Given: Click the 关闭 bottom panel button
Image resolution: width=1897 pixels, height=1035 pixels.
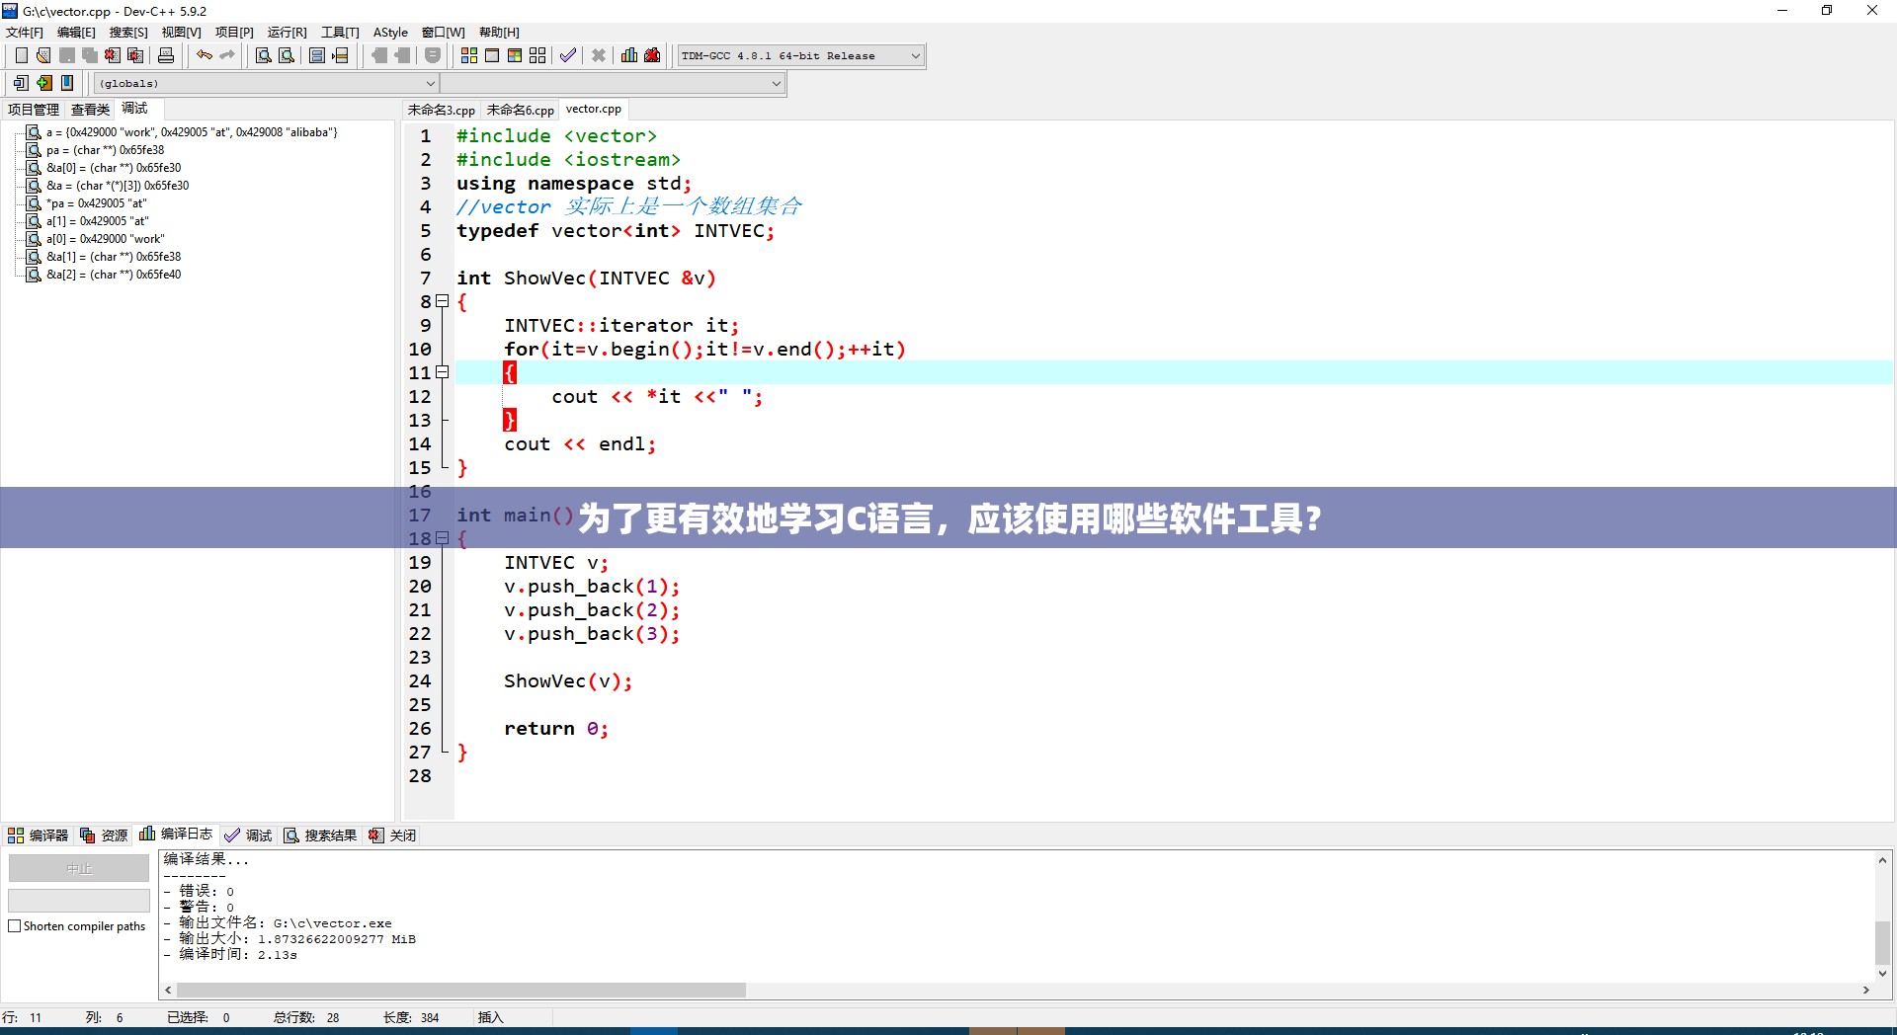Looking at the screenshot, I should (x=392, y=836).
